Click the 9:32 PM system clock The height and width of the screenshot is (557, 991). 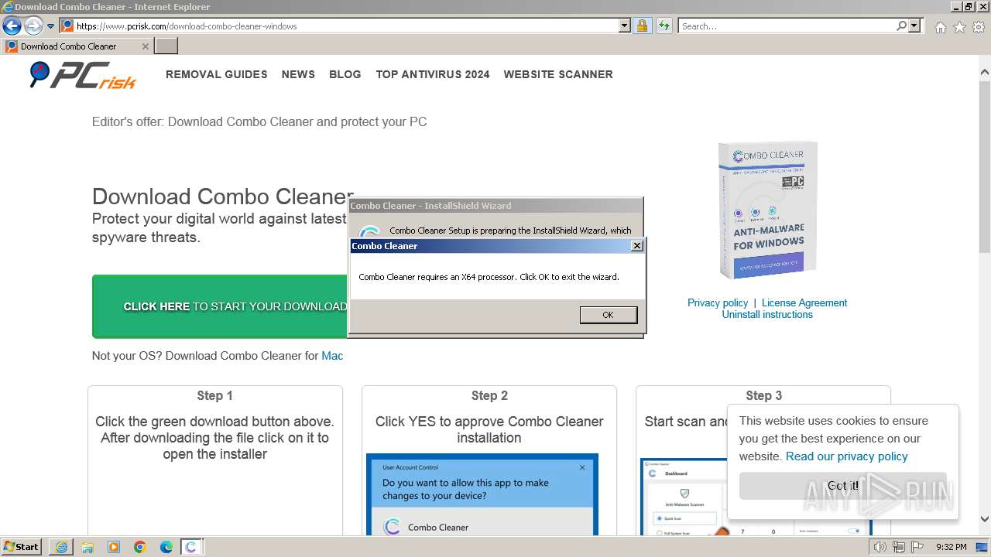click(x=951, y=547)
